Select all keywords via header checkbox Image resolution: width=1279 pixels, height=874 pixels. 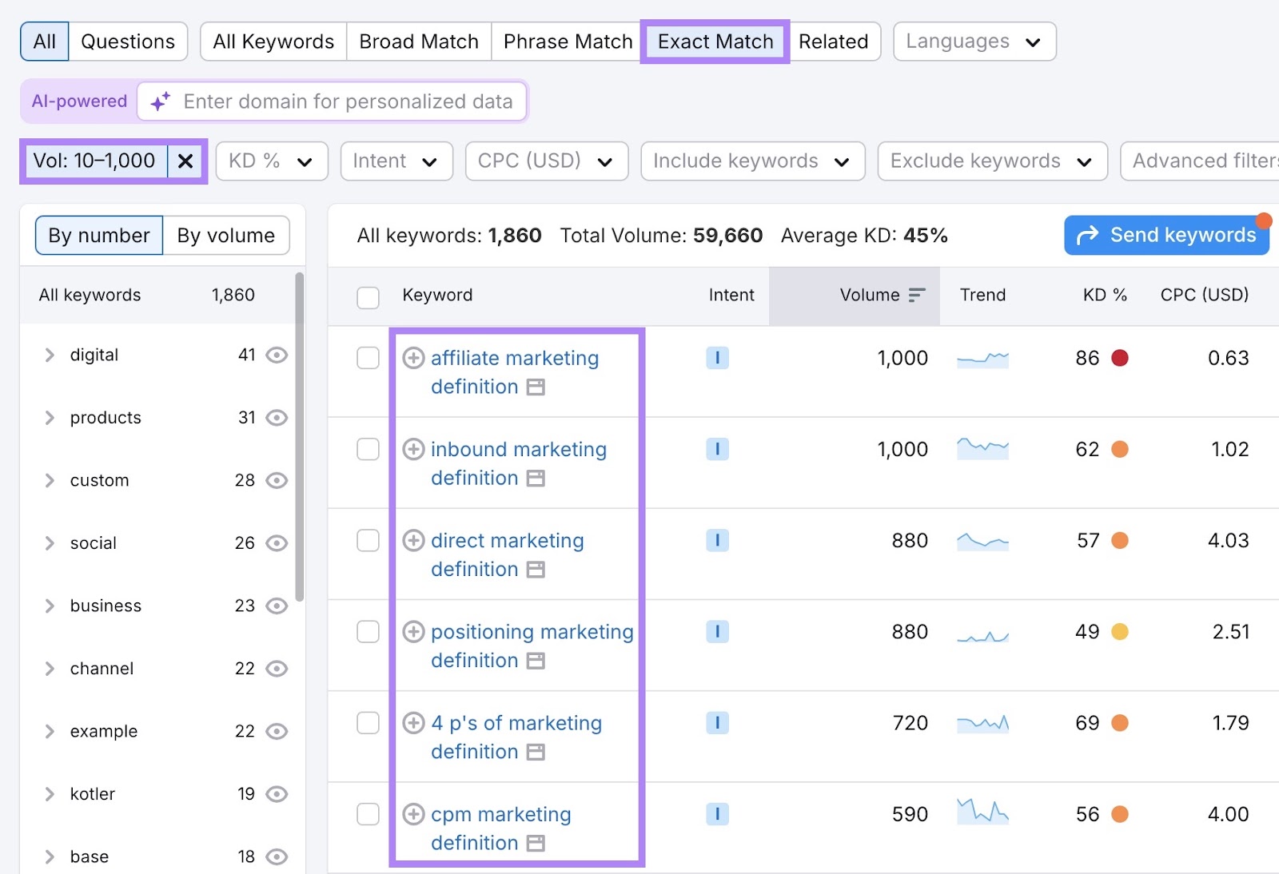coord(368,296)
